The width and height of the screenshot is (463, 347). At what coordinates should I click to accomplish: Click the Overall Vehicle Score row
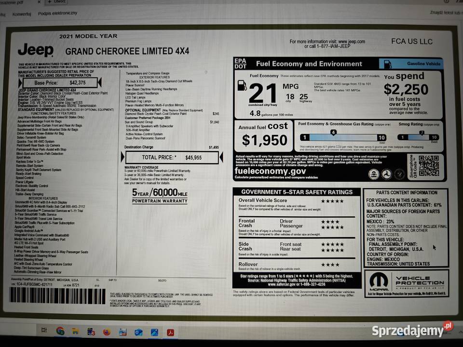click(297, 204)
